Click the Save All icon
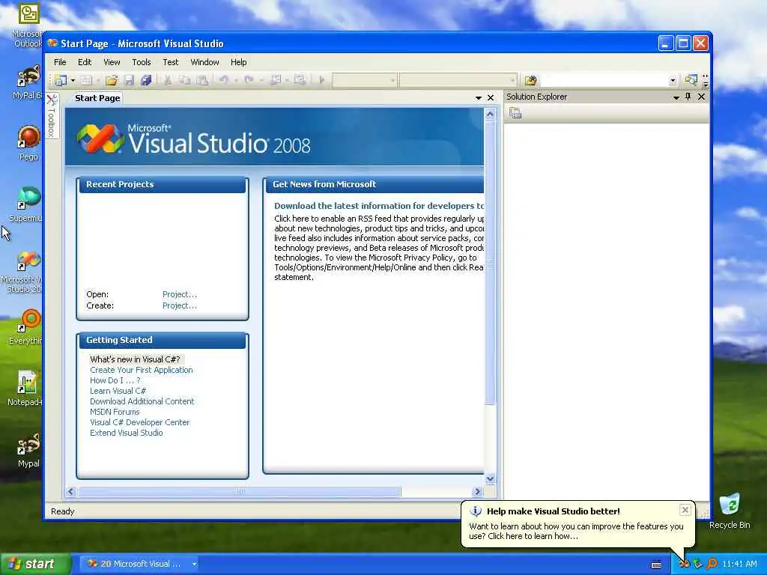This screenshot has width=767, height=575. [x=146, y=80]
